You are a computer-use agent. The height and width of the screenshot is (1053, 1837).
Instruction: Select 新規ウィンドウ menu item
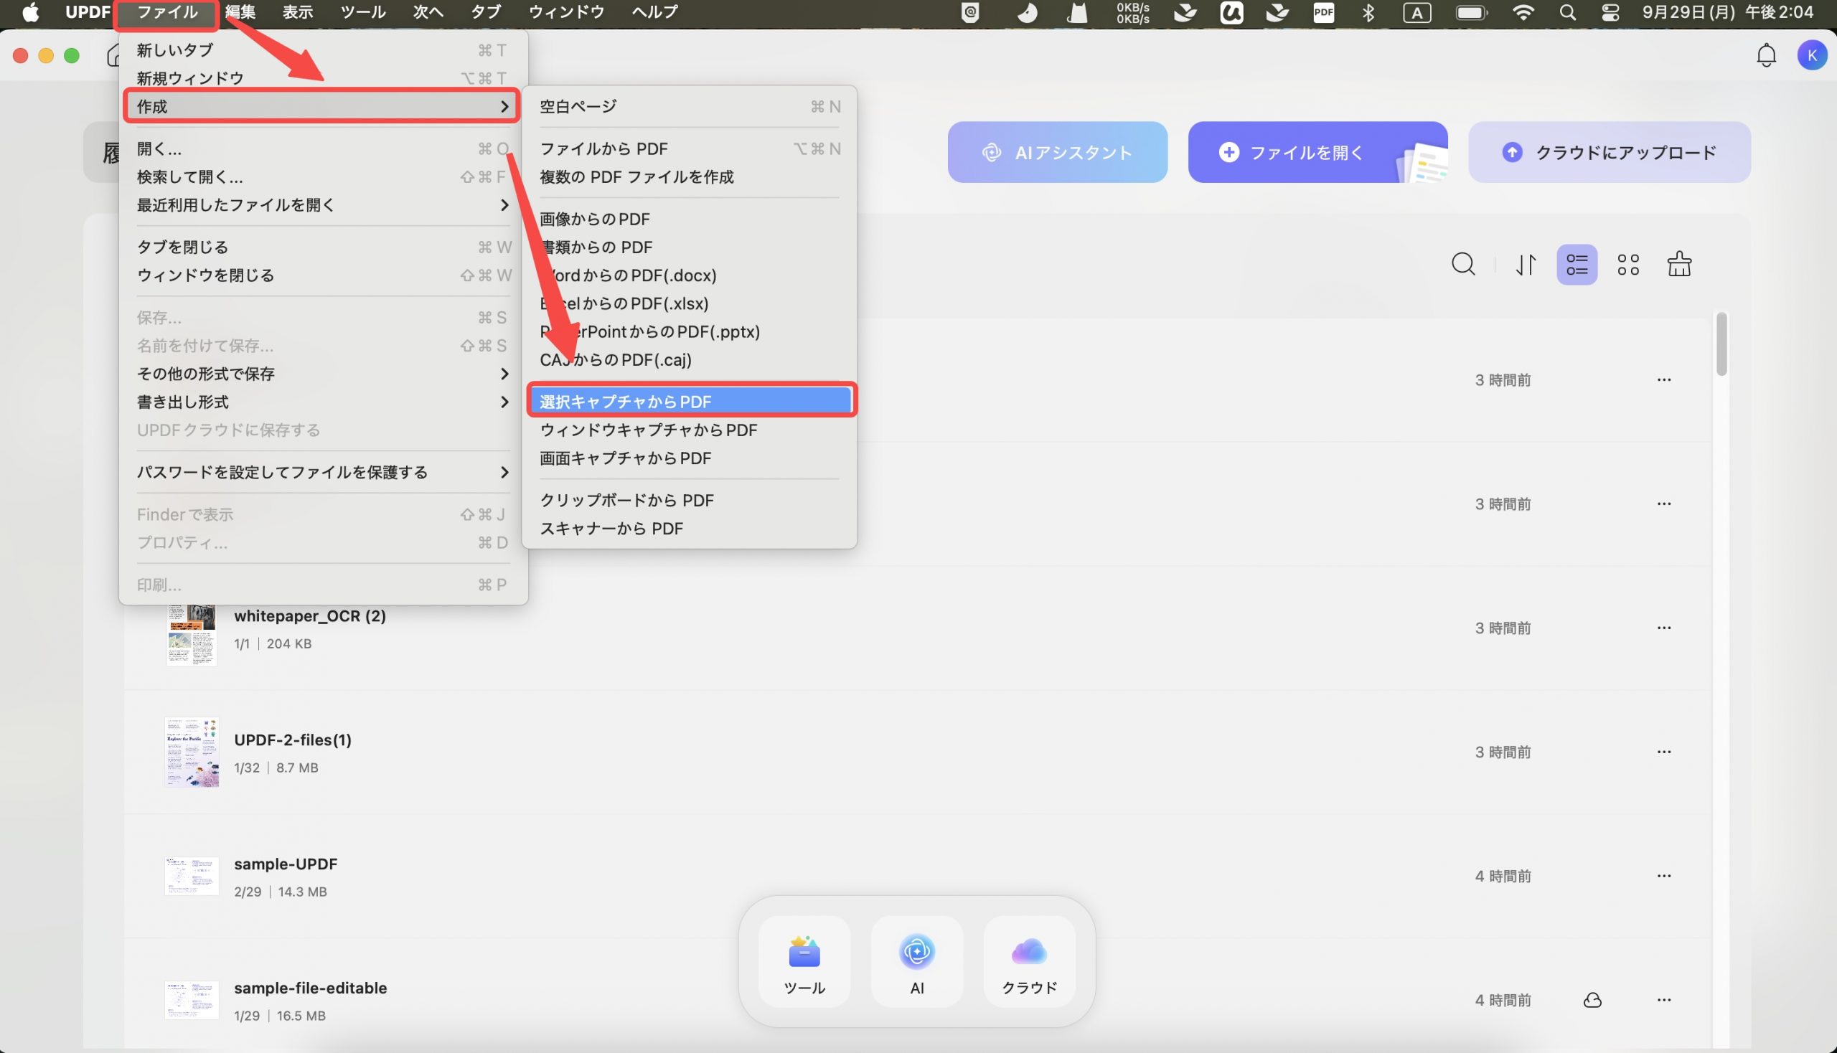[323, 78]
